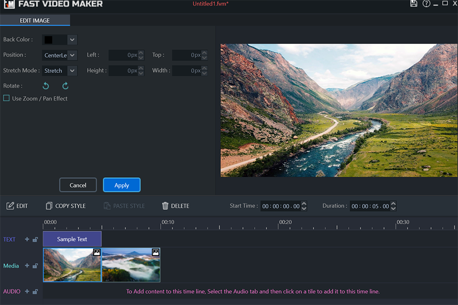This screenshot has width=458, height=305.
Task: Add a new clip to the Media track
Action: point(27,266)
